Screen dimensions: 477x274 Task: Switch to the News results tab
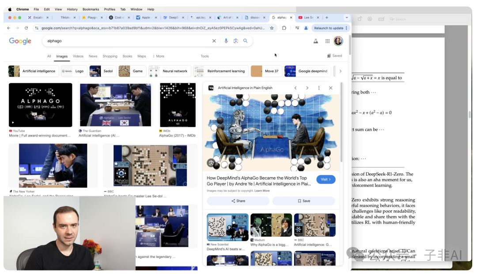click(x=93, y=56)
